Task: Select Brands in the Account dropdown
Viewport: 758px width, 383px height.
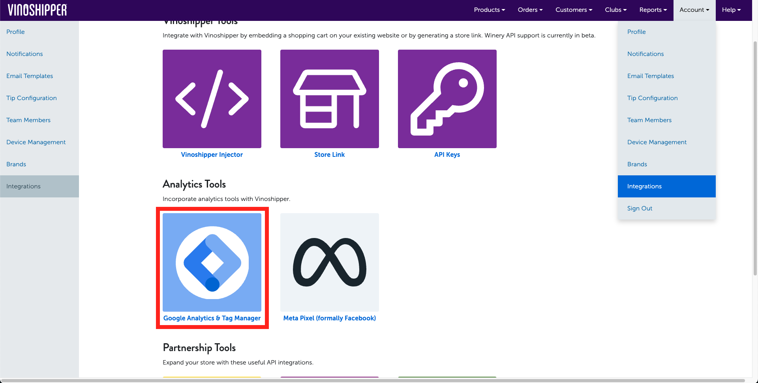Action: tap(667, 164)
